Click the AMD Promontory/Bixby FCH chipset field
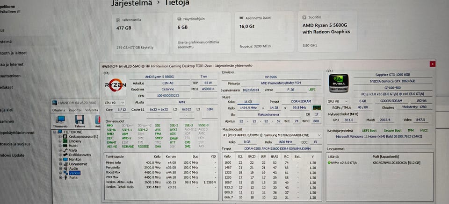Image resolution: width=449 pixels, height=204 pixels. click(x=282, y=84)
